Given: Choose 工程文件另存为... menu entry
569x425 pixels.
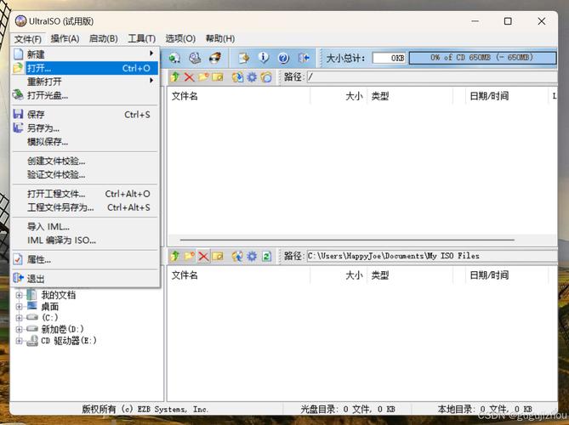Looking at the screenshot, I should (x=85, y=207).
